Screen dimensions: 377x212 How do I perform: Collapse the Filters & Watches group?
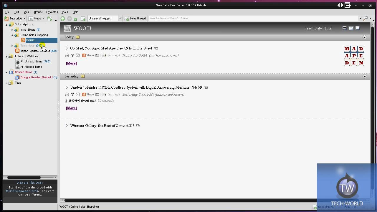6,56
